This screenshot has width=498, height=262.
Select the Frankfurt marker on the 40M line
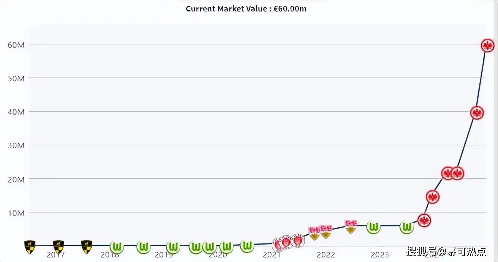(477, 113)
